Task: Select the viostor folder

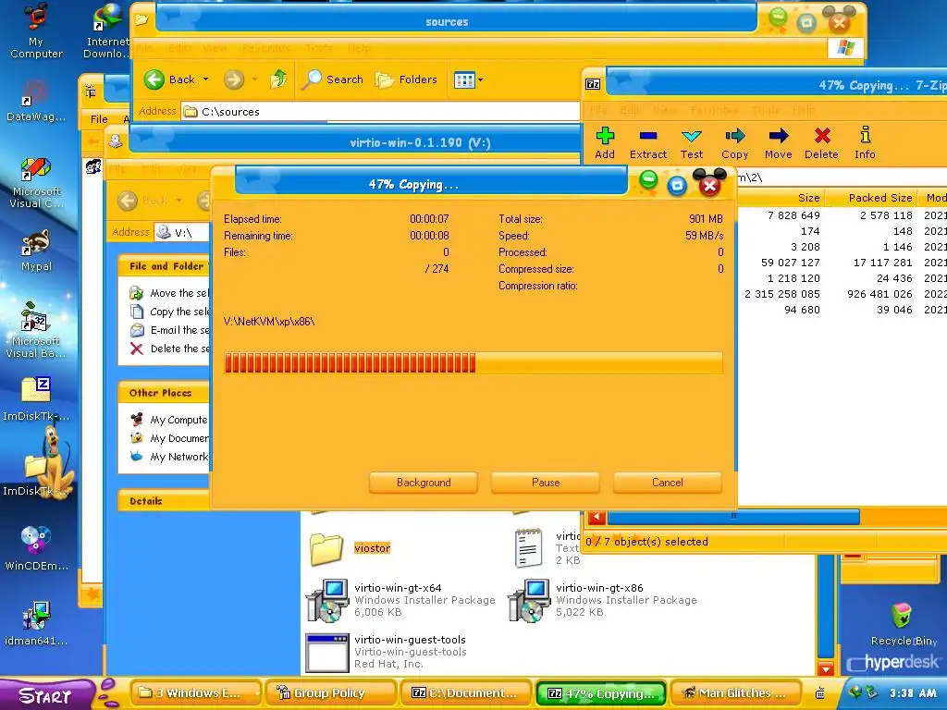Action: [x=351, y=548]
